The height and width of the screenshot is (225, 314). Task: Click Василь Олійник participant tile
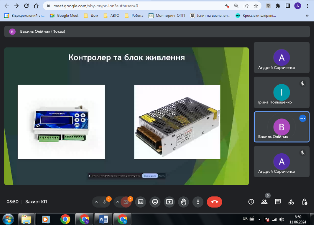[281, 127]
